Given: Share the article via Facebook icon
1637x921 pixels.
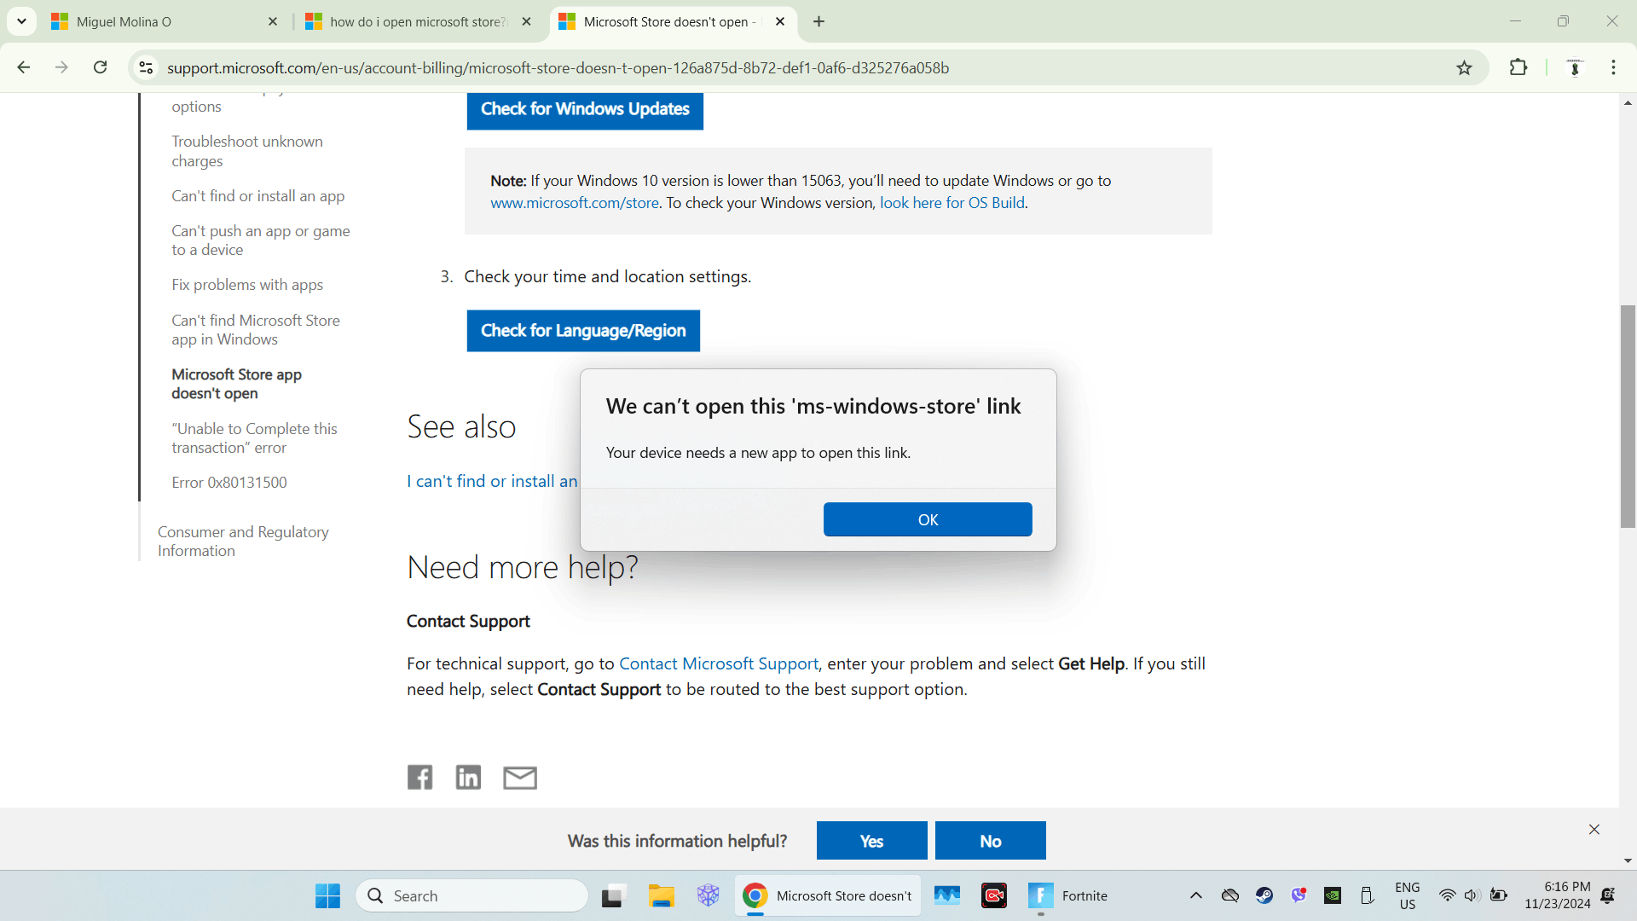Looking at the screenshot, I should pos(419,777).
